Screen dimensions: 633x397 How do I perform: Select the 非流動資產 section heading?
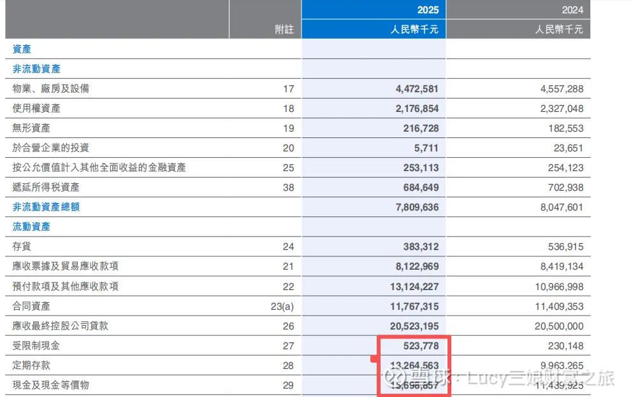(x=36, y=69)
